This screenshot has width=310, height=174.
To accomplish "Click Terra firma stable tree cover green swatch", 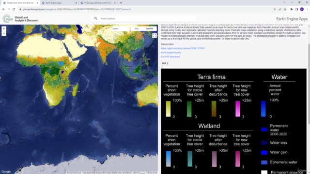I will pyautogui.click(x=189, y=109).
